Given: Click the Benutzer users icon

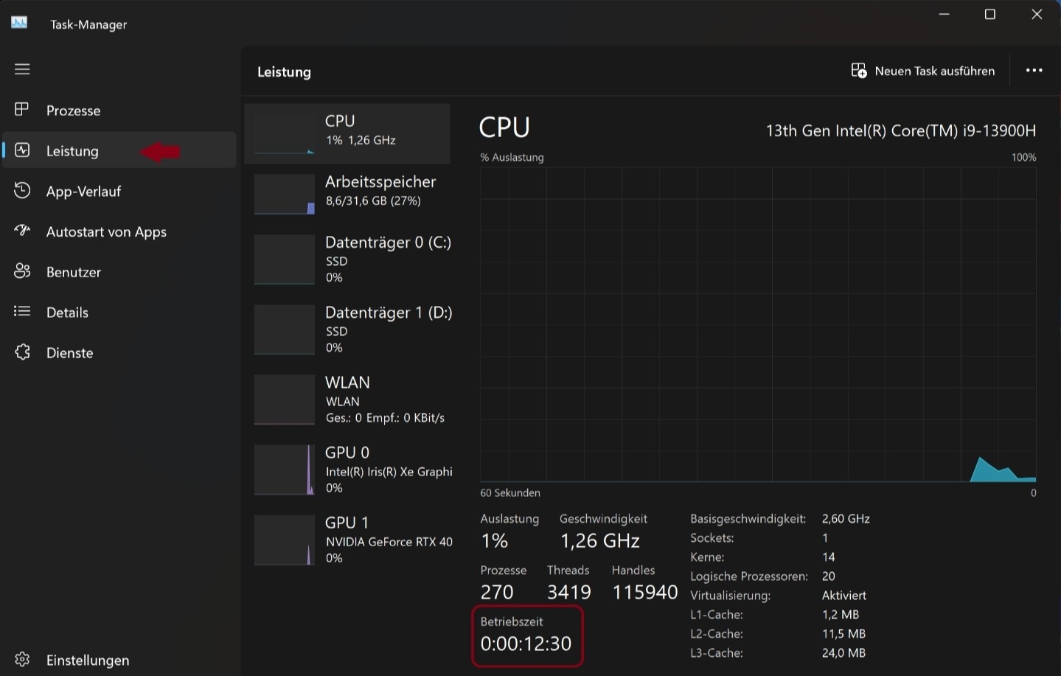Looking at the screenshot, I should 22,271.
